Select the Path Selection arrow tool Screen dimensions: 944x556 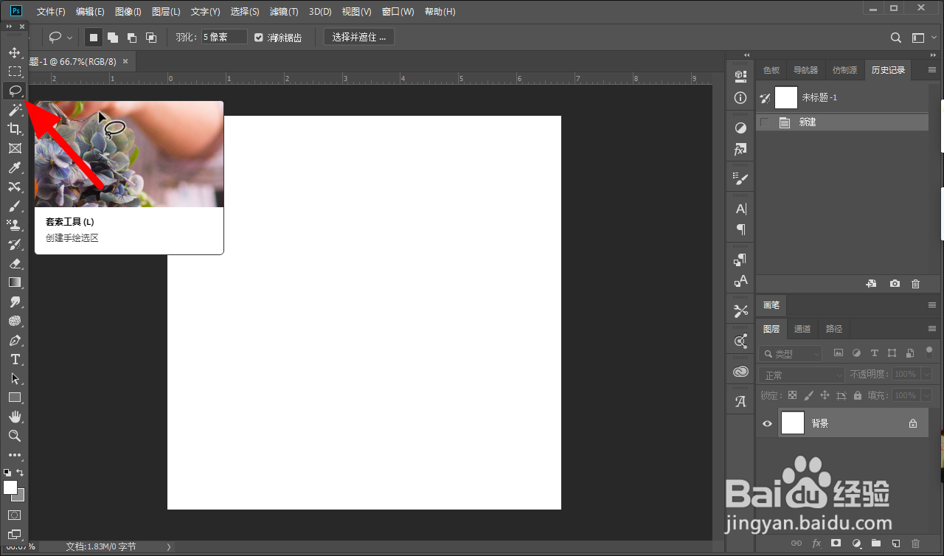pos(14,378)
